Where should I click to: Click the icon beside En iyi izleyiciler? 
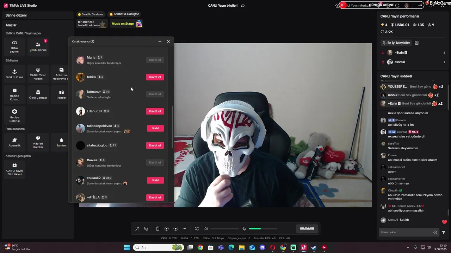[417, 43]
